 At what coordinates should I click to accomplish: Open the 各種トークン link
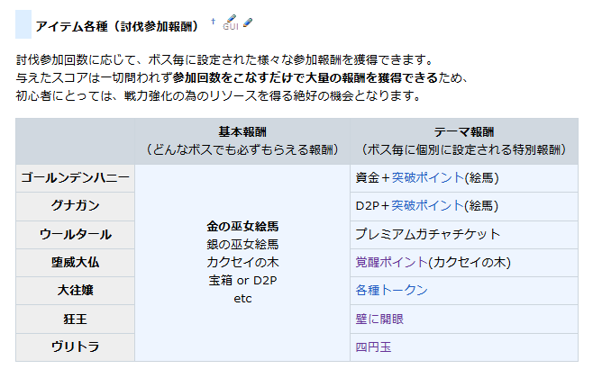click(x=392, y=290)
